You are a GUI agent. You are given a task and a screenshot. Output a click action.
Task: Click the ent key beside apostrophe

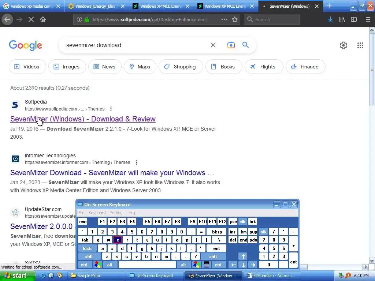[x=216, y=248]
